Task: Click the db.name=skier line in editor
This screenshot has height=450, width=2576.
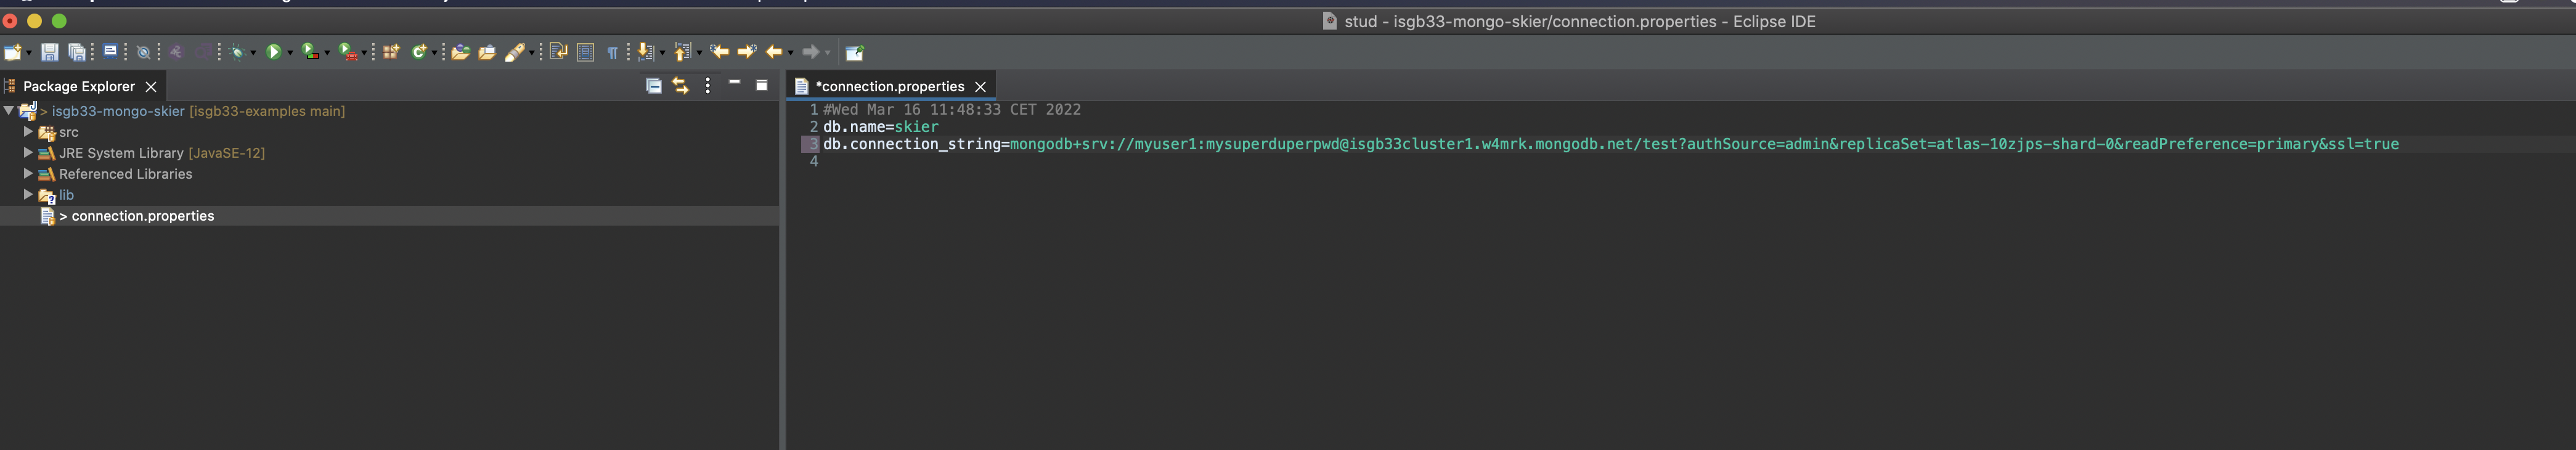Action: click(880, 127)
